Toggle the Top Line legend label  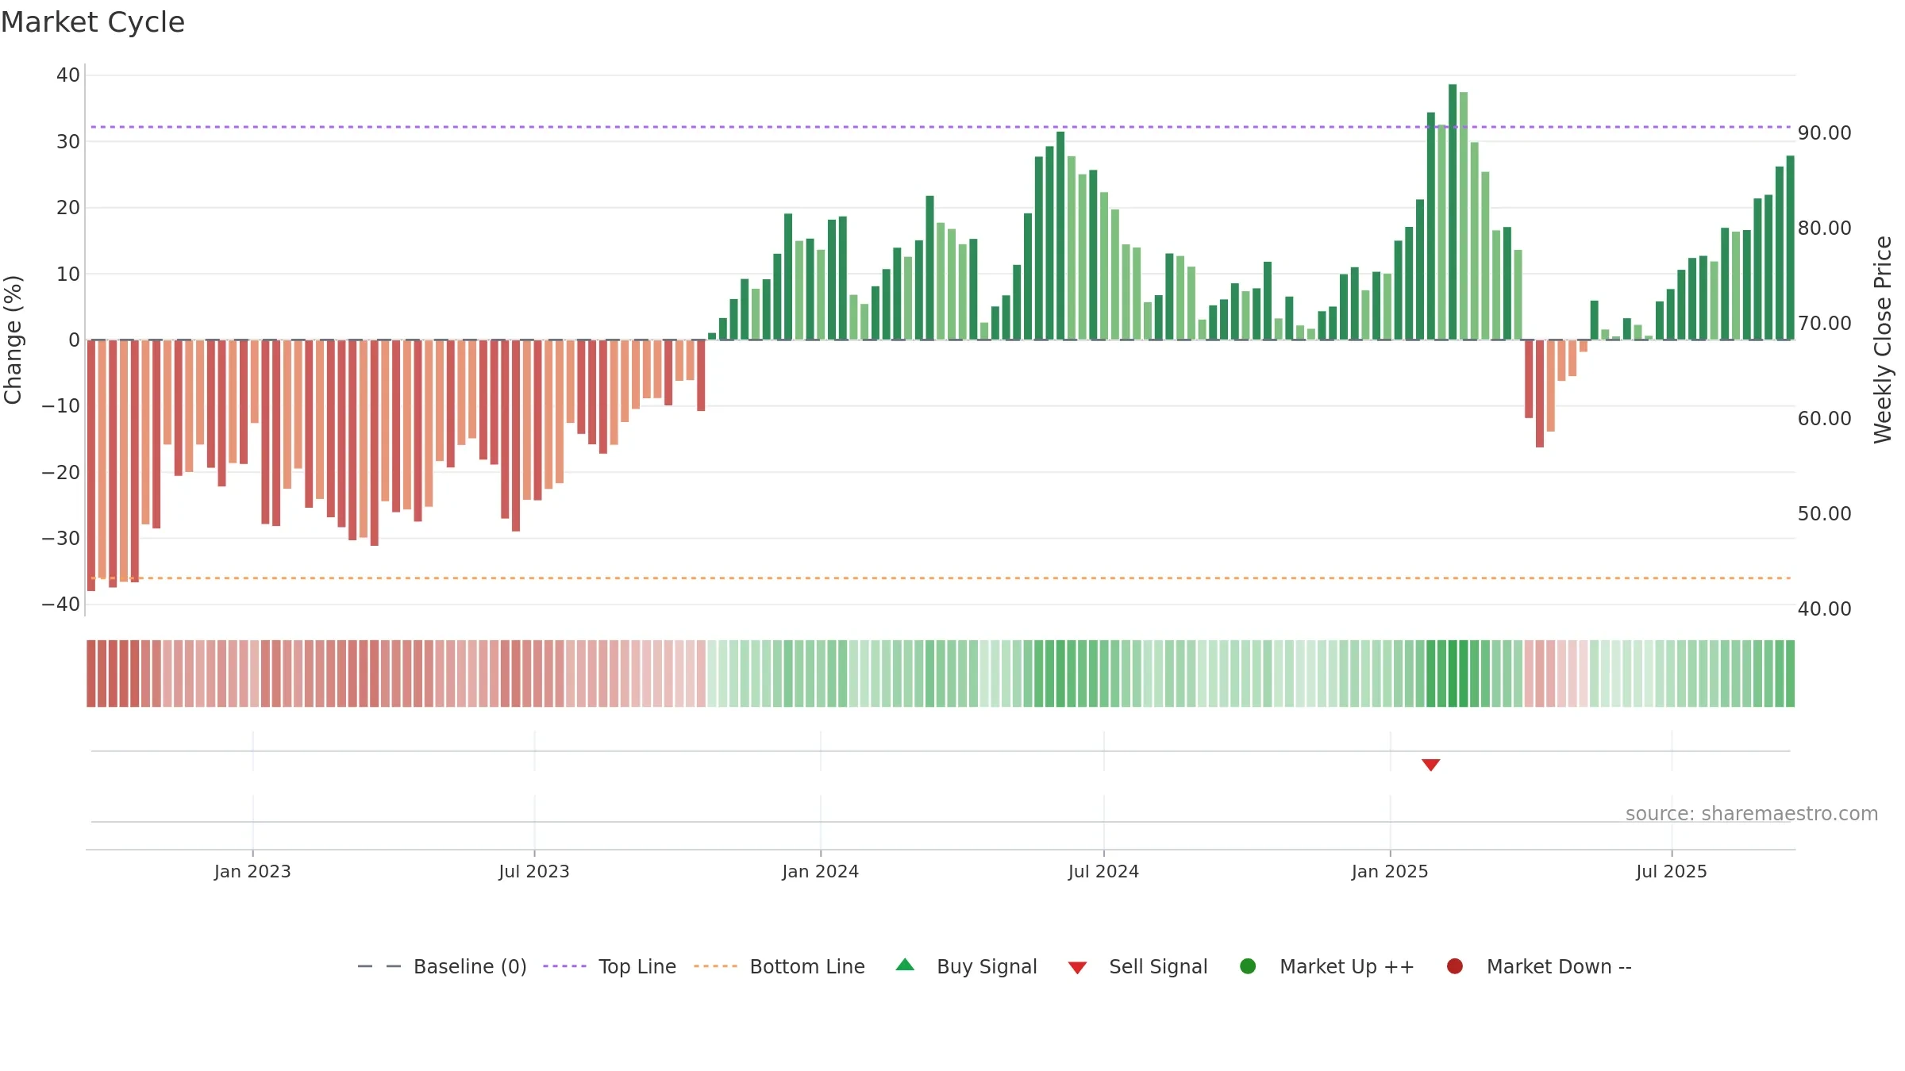[x=637, y=966]
